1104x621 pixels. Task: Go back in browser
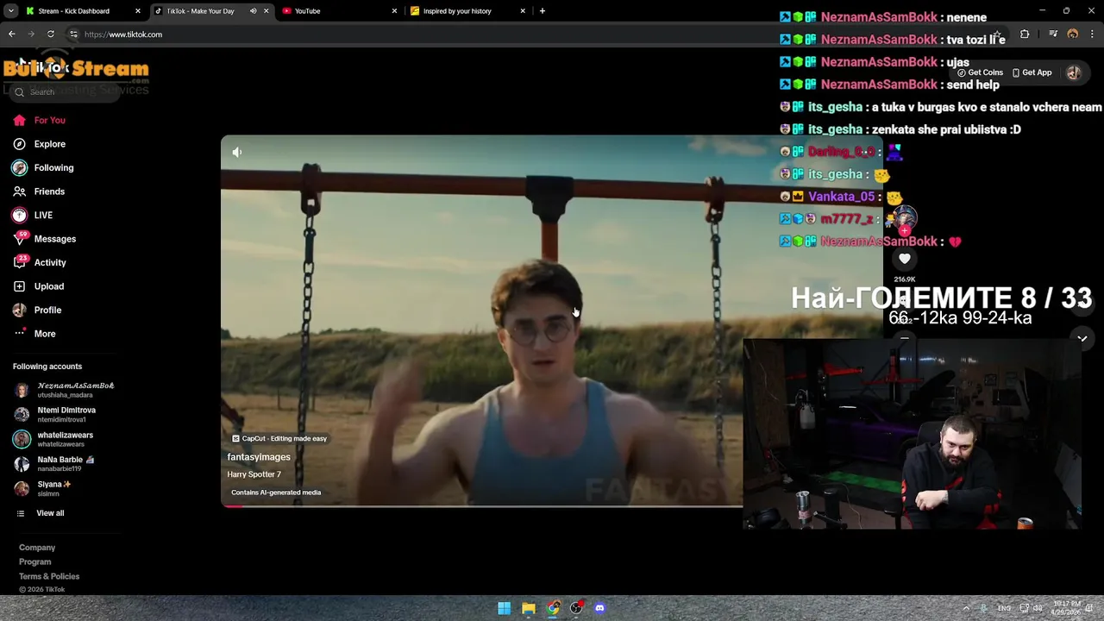(11, 34)
